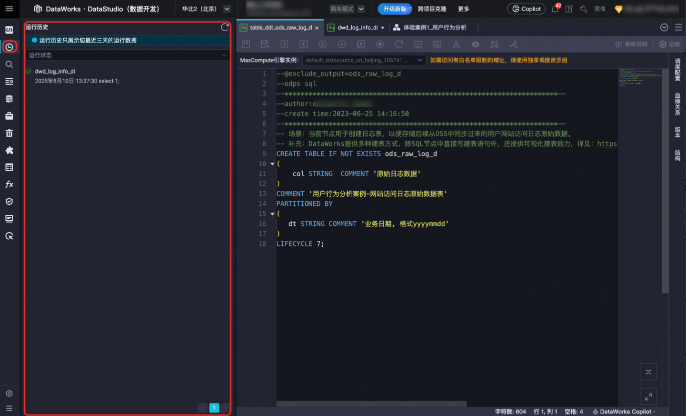Click the reload icon in editor toolbar
Screen dimensions: 686x416
[x=399, y=44]
